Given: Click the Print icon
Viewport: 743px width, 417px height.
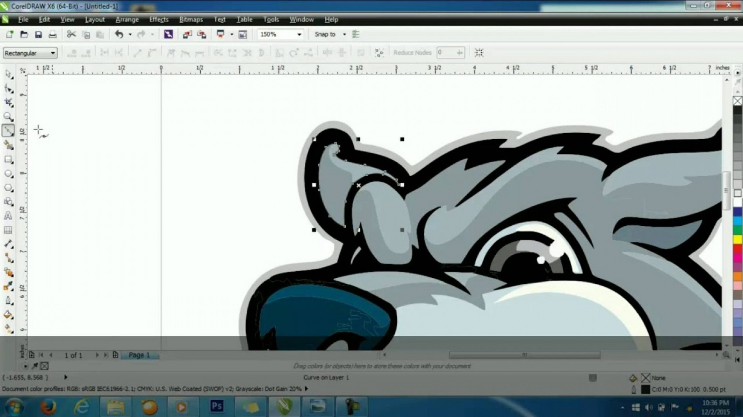Looking at the screenshot, I should tap(52, 35).
